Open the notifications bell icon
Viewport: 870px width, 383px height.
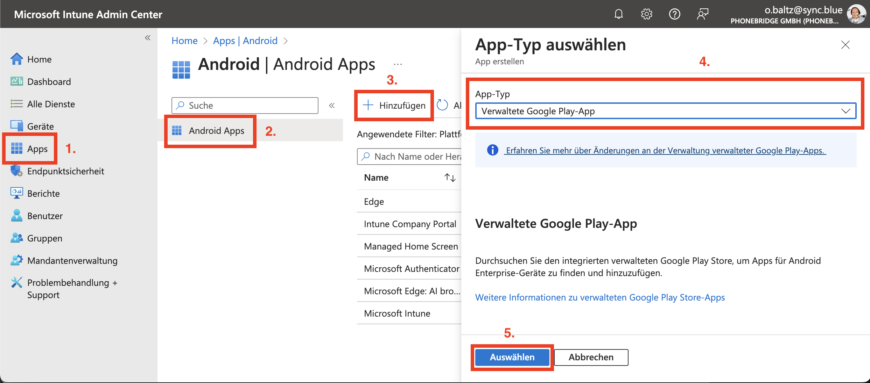(x=618, y=14)
